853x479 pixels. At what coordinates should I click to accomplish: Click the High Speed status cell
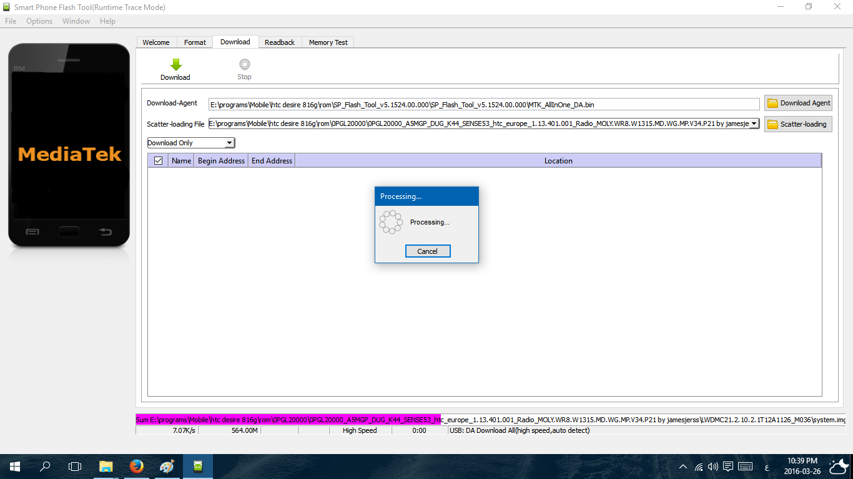360,430
